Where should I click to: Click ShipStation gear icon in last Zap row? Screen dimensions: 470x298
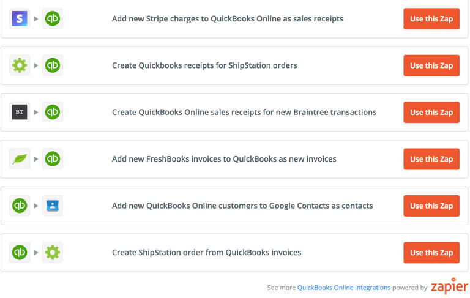(53, 252)
